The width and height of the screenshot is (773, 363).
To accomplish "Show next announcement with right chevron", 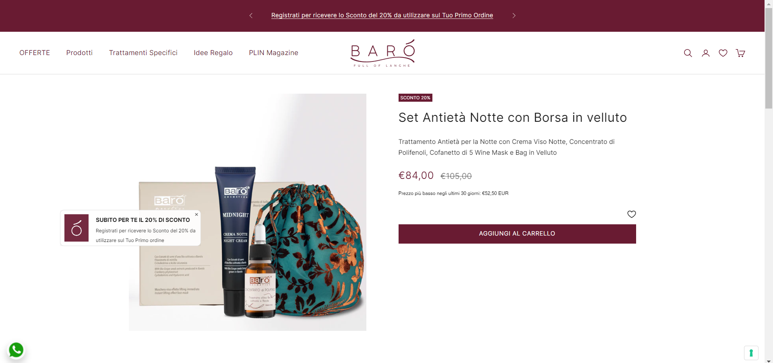I will click(514, 16).
